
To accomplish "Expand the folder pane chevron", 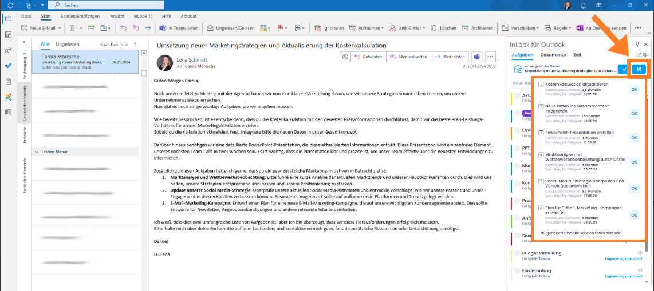I will tap(24, 42).
